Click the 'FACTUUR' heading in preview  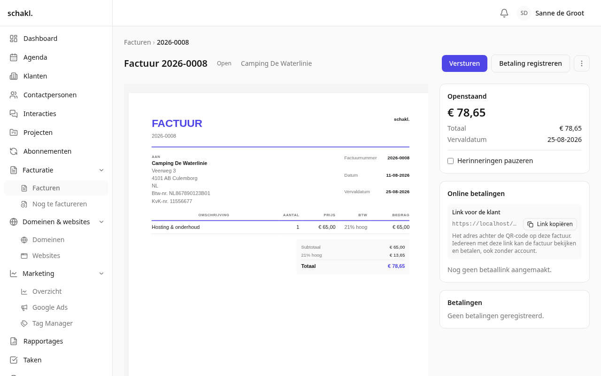point(177,124)
